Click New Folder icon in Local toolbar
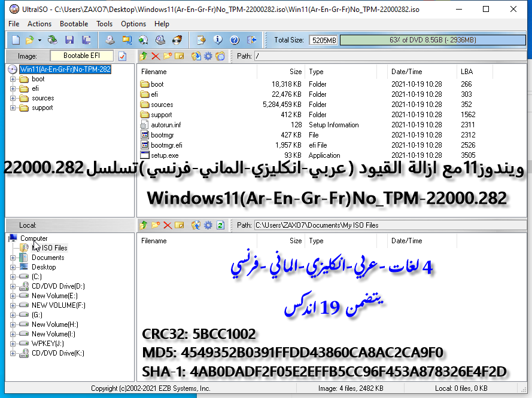 tap(156, 225)
